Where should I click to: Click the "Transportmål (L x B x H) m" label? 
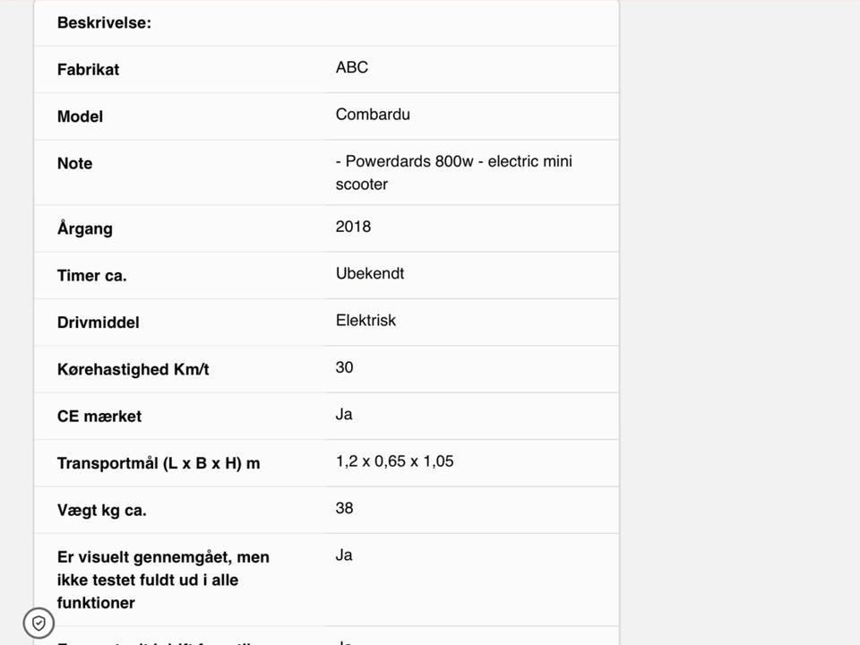click(159, 464)
